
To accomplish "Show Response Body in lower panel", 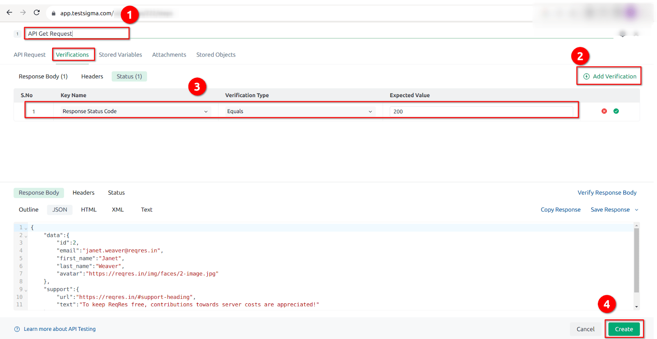I will 39,193.
